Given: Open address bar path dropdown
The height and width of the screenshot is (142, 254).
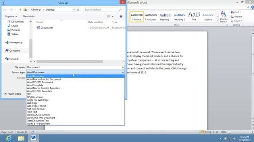Looking at the screenshot, I should pos(74,9).
